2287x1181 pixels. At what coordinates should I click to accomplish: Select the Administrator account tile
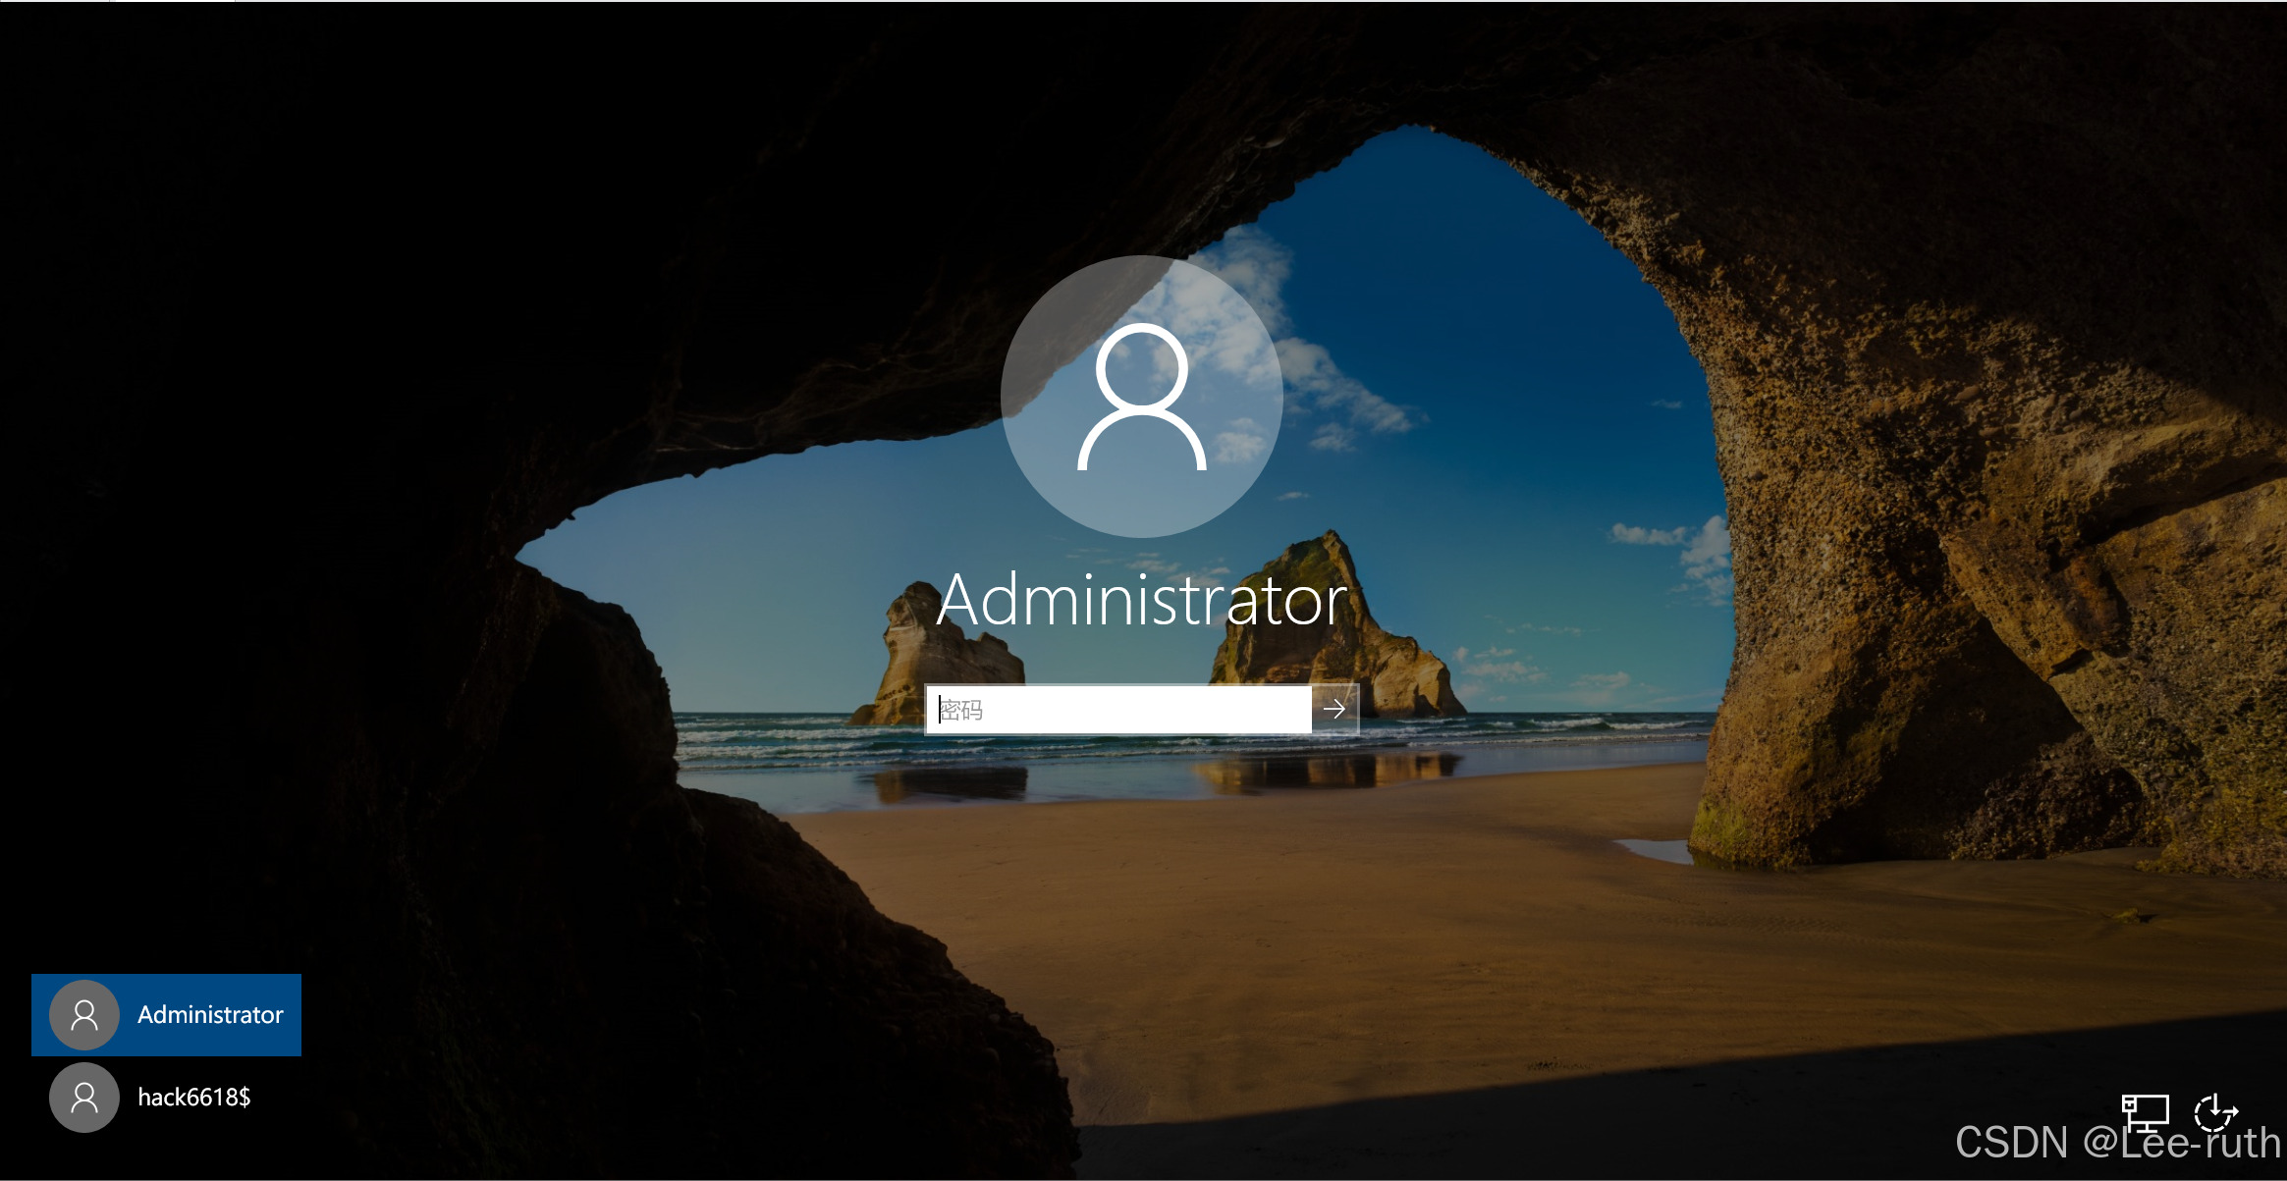(x=166, y=1015)
